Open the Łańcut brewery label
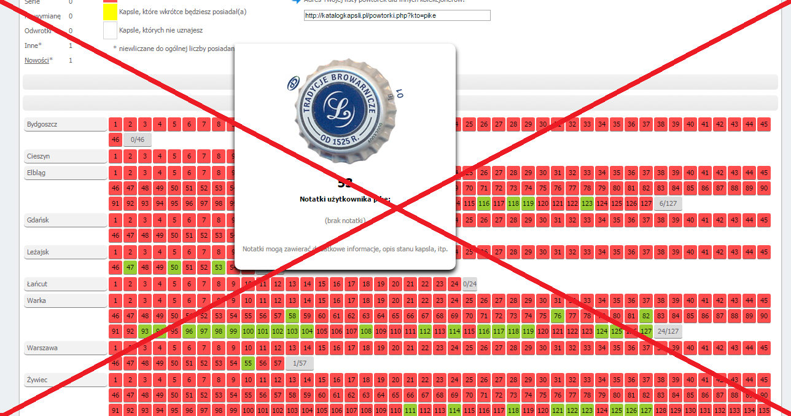 tap(66, 284)
